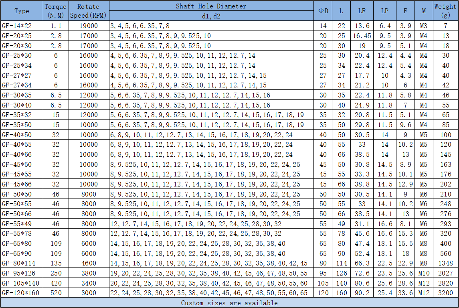Select the GF-65*80 type cell
The image size is (459, 308).
click(22, 243)
